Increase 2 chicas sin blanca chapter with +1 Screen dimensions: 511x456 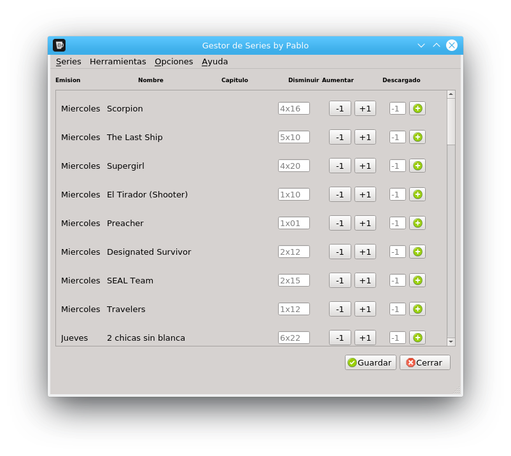coord(365,338)
